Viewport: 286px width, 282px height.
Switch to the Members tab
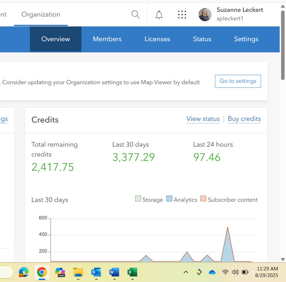point(107,39)
